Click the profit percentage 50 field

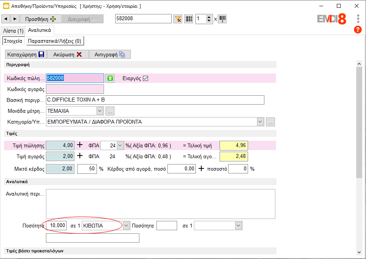[87, 169]
